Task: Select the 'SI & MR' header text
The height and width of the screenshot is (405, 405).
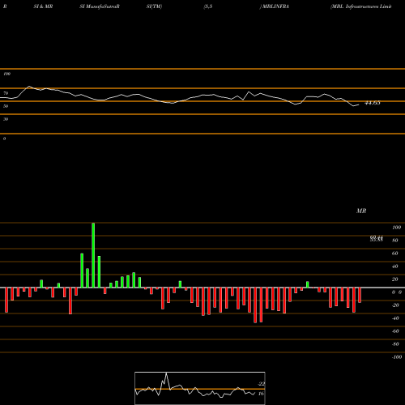Action: pos(43,6)
